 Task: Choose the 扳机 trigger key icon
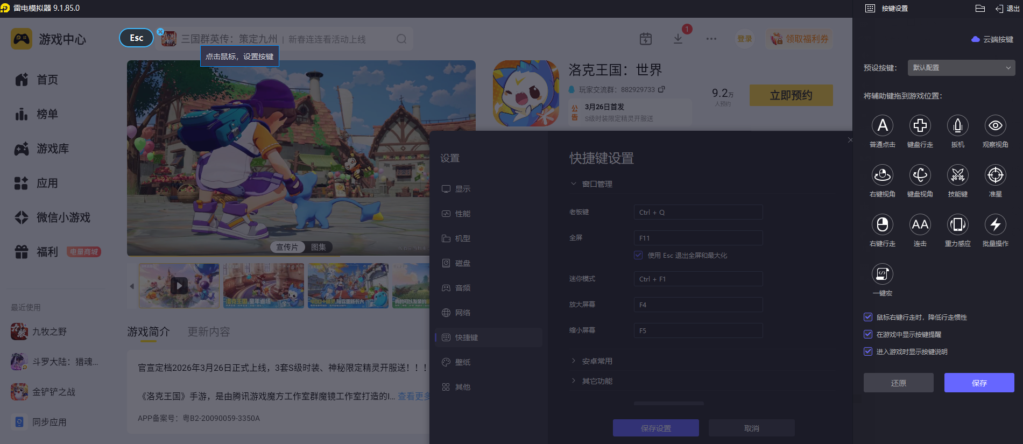click(x=958, y=125)
